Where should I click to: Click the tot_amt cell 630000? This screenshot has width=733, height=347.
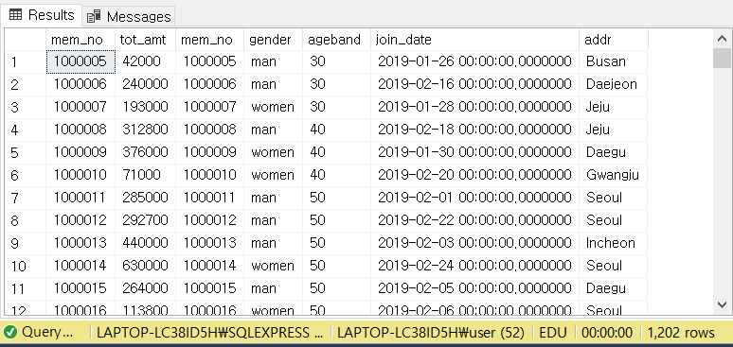pyautogui.click(x=146, y=267)
